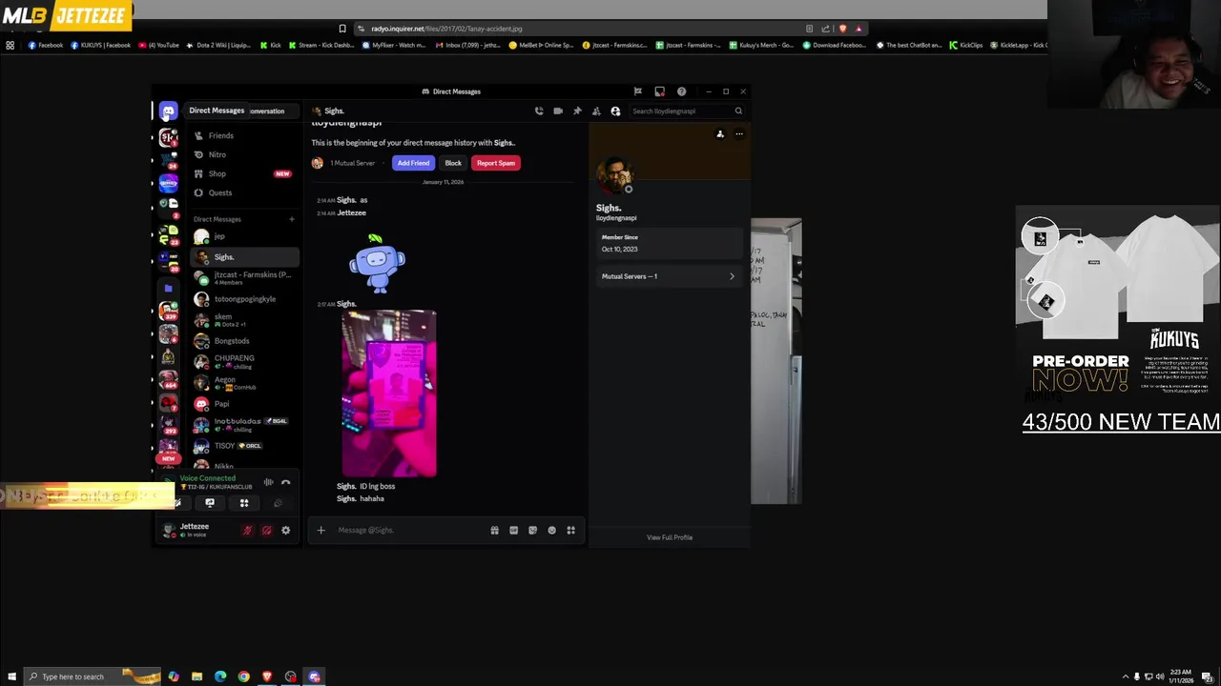This screenshot has width=1221, height=686.
Task: Open Discord inbox icon in title bar
Action: pos(659,91)
